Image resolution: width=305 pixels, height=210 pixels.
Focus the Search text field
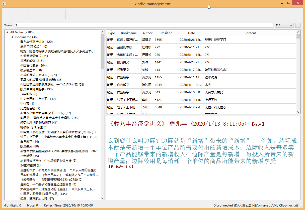(x=144, y=25)
